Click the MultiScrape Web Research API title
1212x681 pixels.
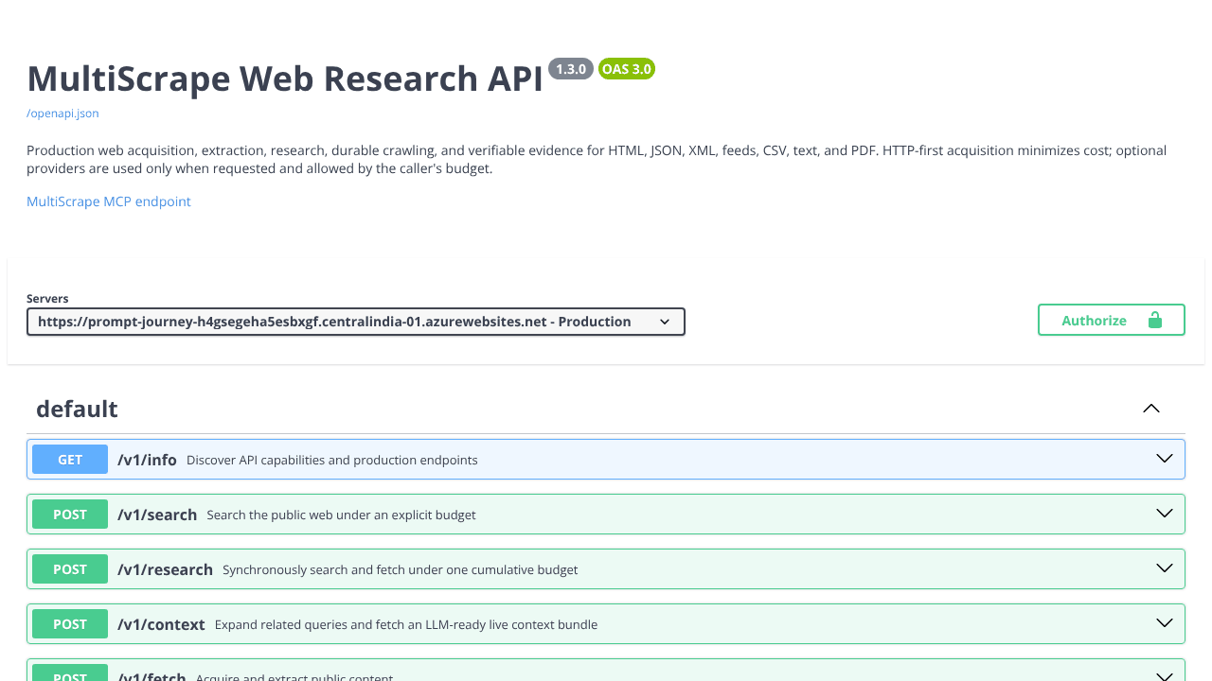pos(285,79)
